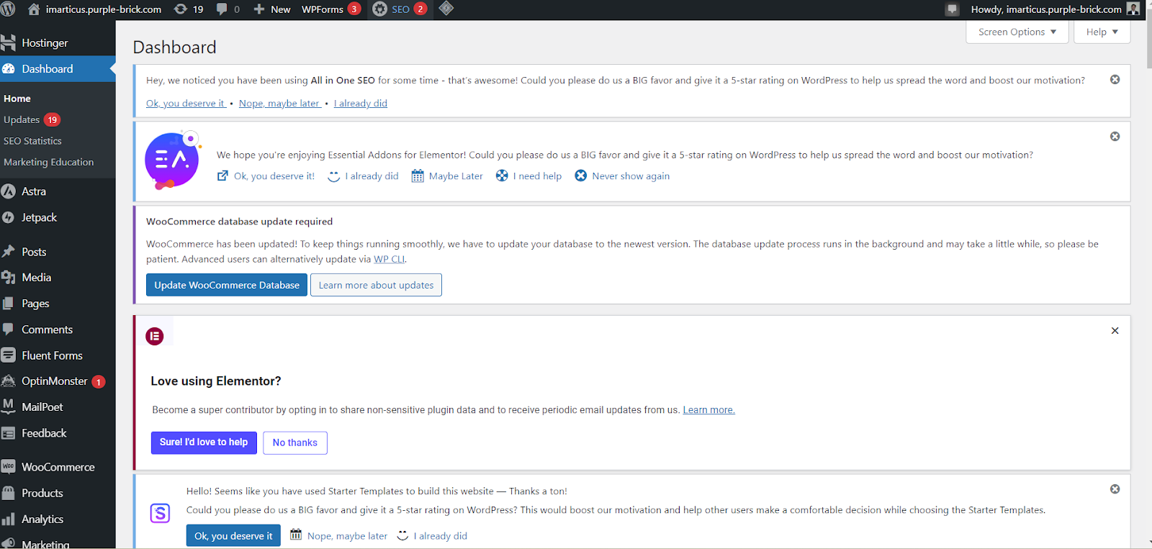Click the Starter Templates S icon
Screen dimensions: 1152x549
click(x=160, y=513)
